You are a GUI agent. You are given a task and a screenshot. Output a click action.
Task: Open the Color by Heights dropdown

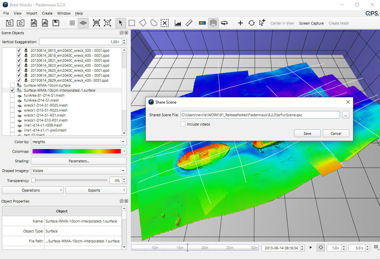point(79,142)
